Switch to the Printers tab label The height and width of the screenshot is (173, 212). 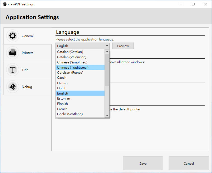(28, 53)
